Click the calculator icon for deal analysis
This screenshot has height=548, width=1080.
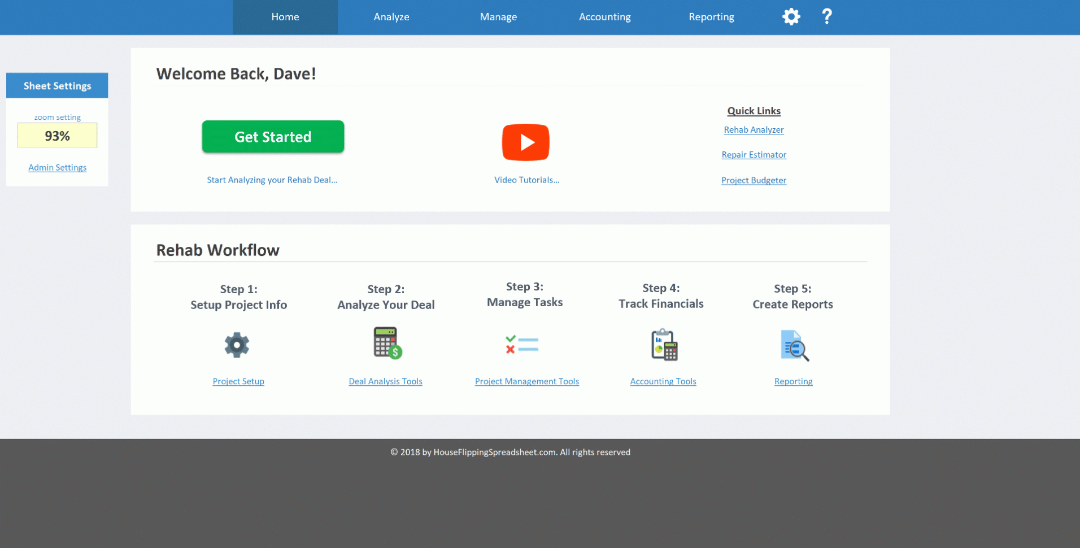(387, 343)
